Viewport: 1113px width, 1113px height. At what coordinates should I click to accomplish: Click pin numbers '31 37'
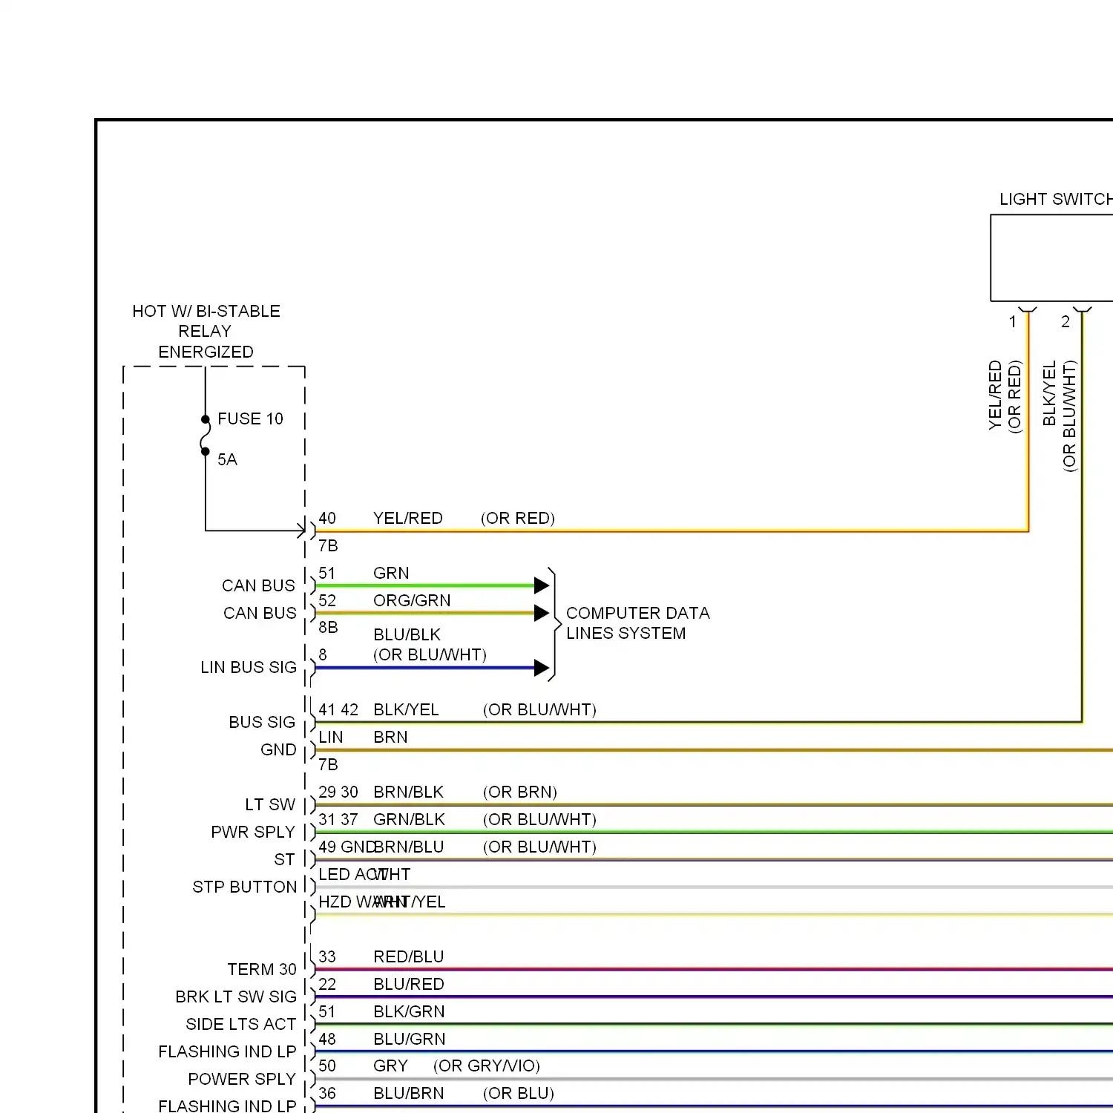(x=338, y=819)
